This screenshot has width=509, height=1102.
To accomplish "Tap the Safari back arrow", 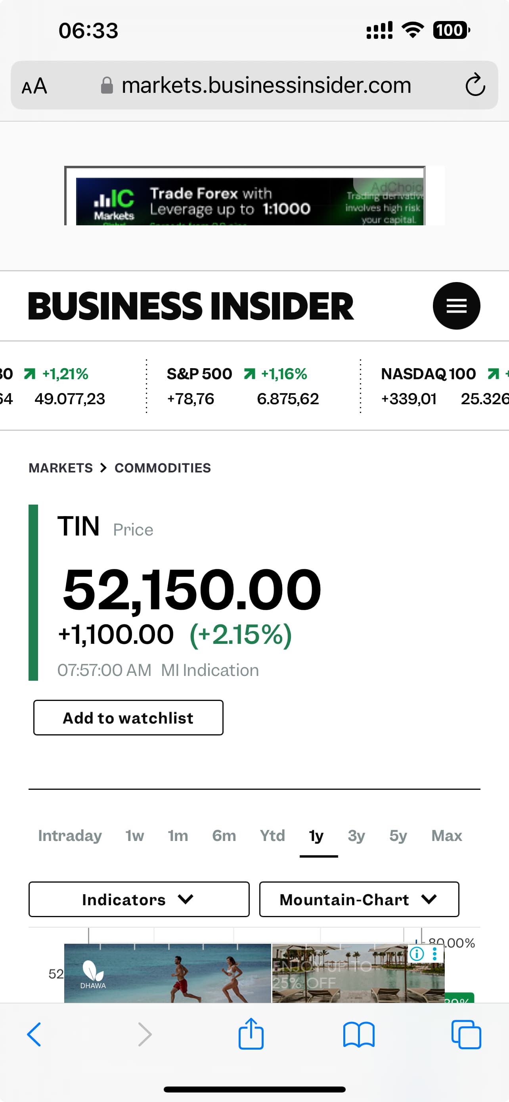I will (x=34, y=1035).
